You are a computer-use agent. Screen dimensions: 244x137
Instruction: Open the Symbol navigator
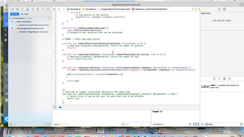coord(18,9)
